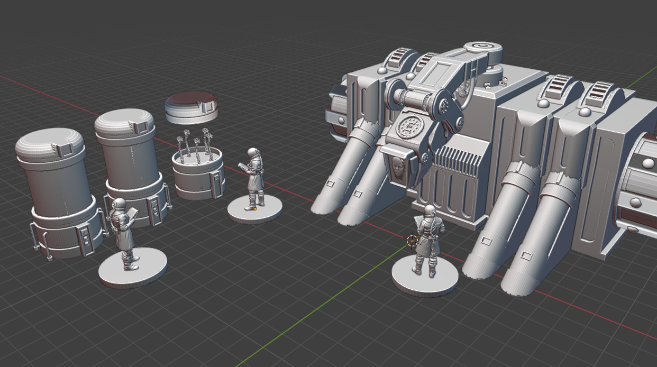Click the circular emblem on the machine front
Viewport: 657px width, 367px height.
tap(409, 127)
